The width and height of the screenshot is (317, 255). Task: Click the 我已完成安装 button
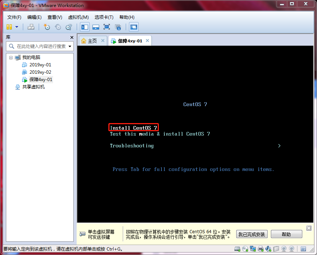252,234
